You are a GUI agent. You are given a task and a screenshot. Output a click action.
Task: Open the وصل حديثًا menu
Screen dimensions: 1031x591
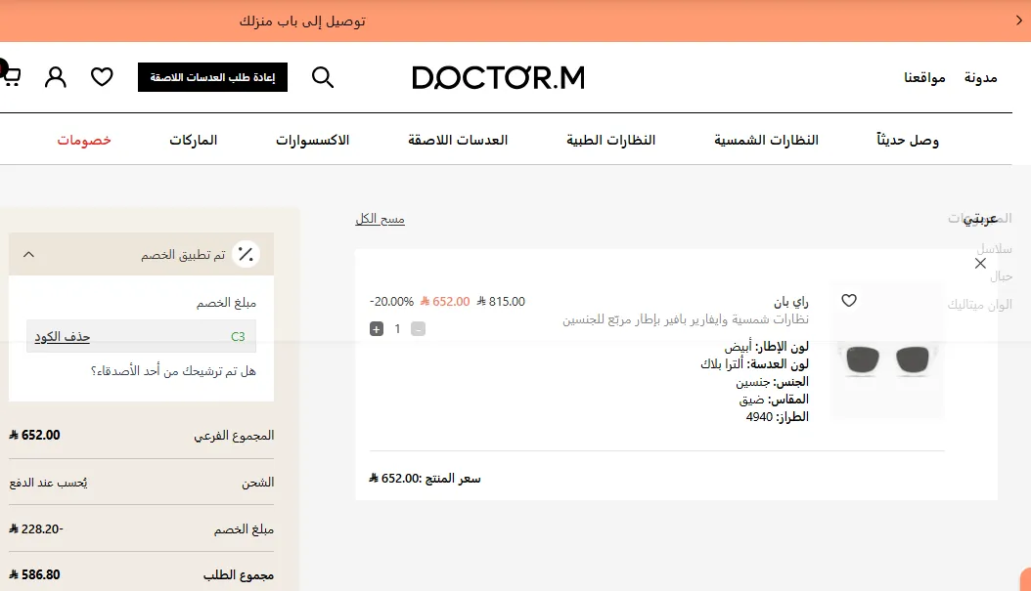908,140
